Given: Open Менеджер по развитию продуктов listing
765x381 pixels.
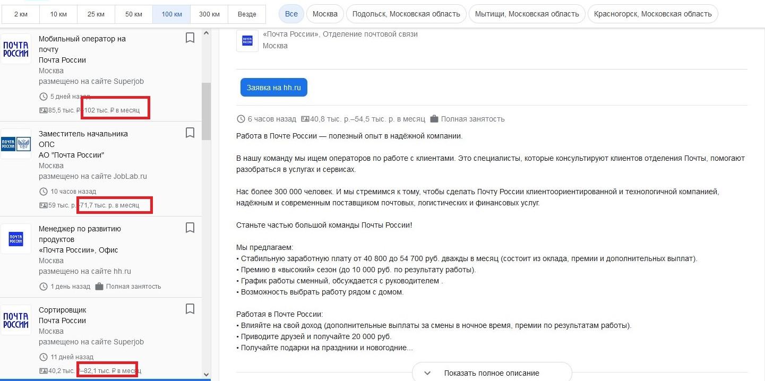Looking at the screenshot, I should [x=101, y=257].
